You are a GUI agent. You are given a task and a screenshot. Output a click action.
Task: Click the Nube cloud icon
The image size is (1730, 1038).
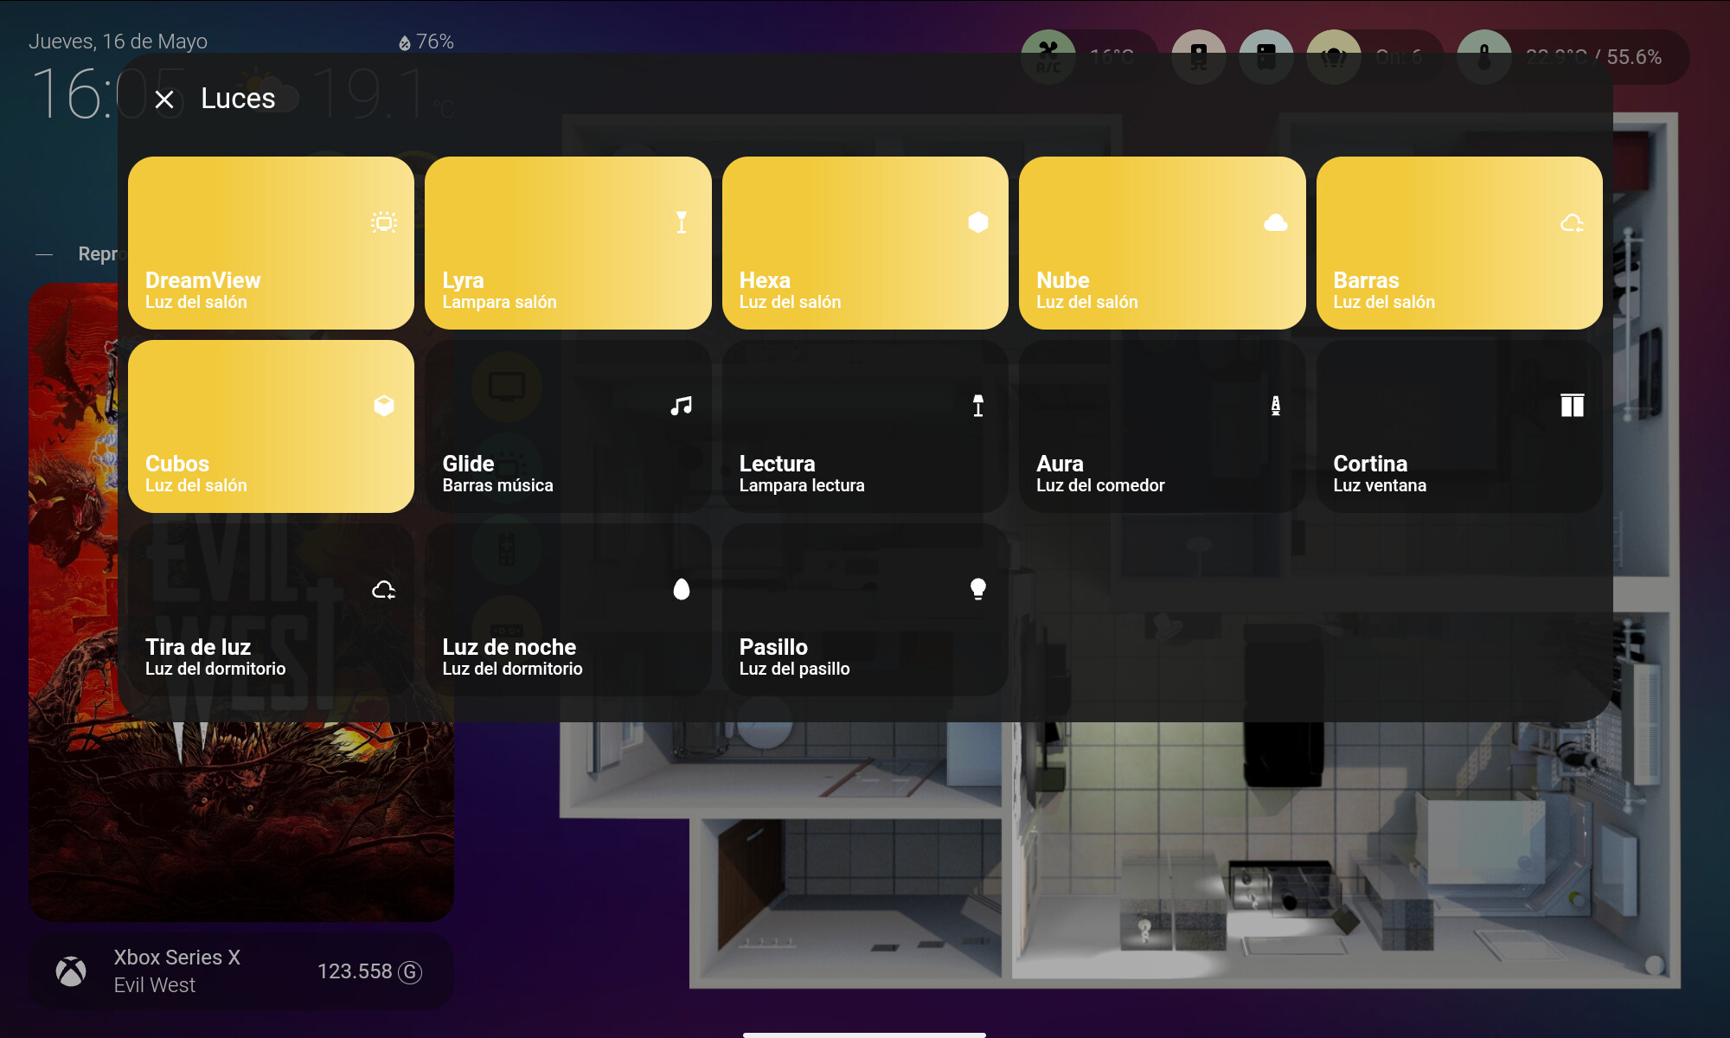coord(1275,222)
